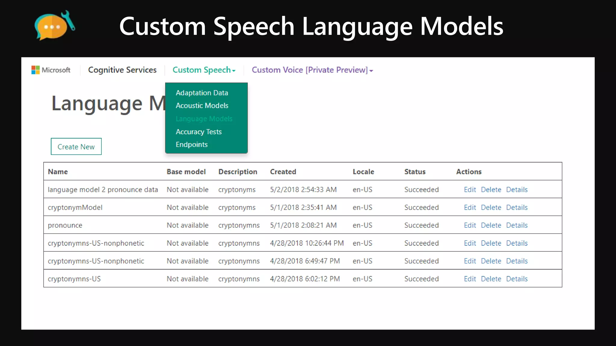616x346 pixels.
Task: Click the Created column header
Action: coord(283,172)
